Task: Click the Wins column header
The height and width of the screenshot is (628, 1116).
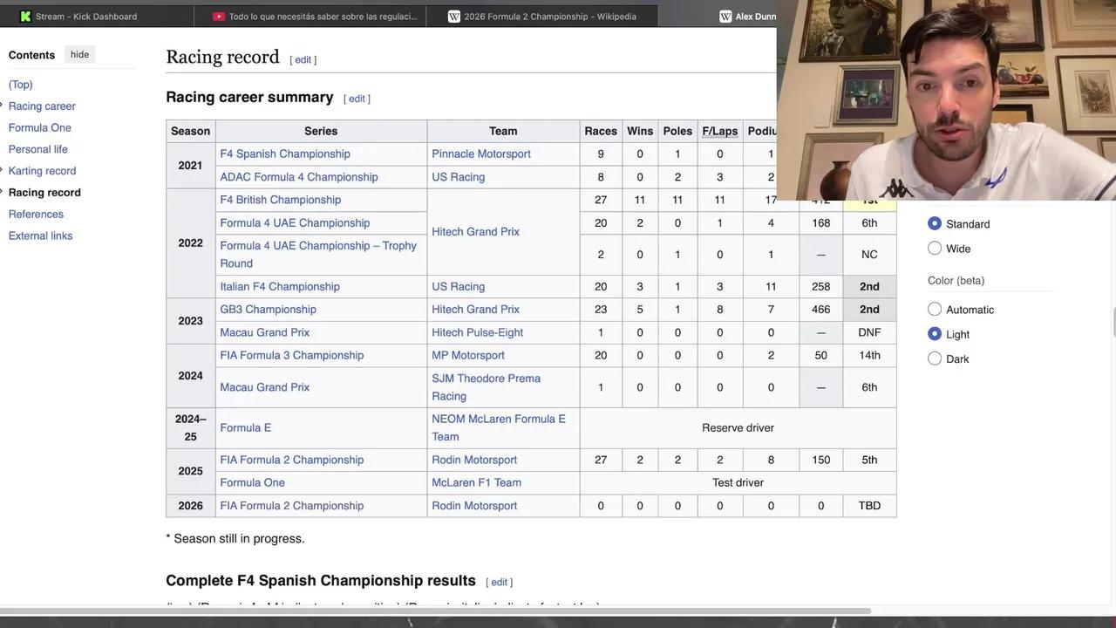Action: click(x=640, y=131)
